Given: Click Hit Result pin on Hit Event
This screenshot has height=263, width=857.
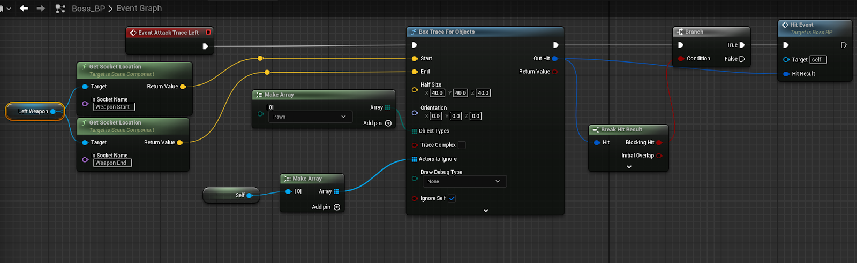Looking at the screenshot, I should coord(786,74).
